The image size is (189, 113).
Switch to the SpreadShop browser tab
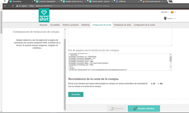21,1
